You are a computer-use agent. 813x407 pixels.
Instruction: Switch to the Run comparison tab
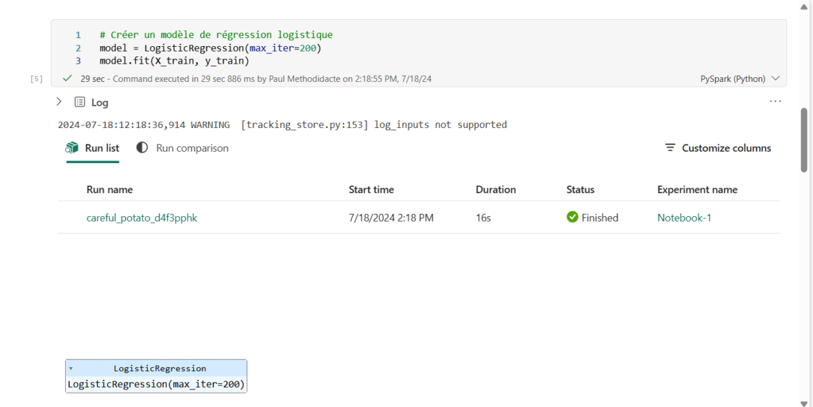192,148
